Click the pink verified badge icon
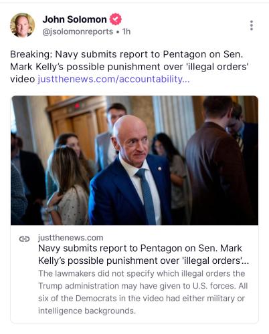The width and height of the screenshot is (269, 334). pos(116,19)
